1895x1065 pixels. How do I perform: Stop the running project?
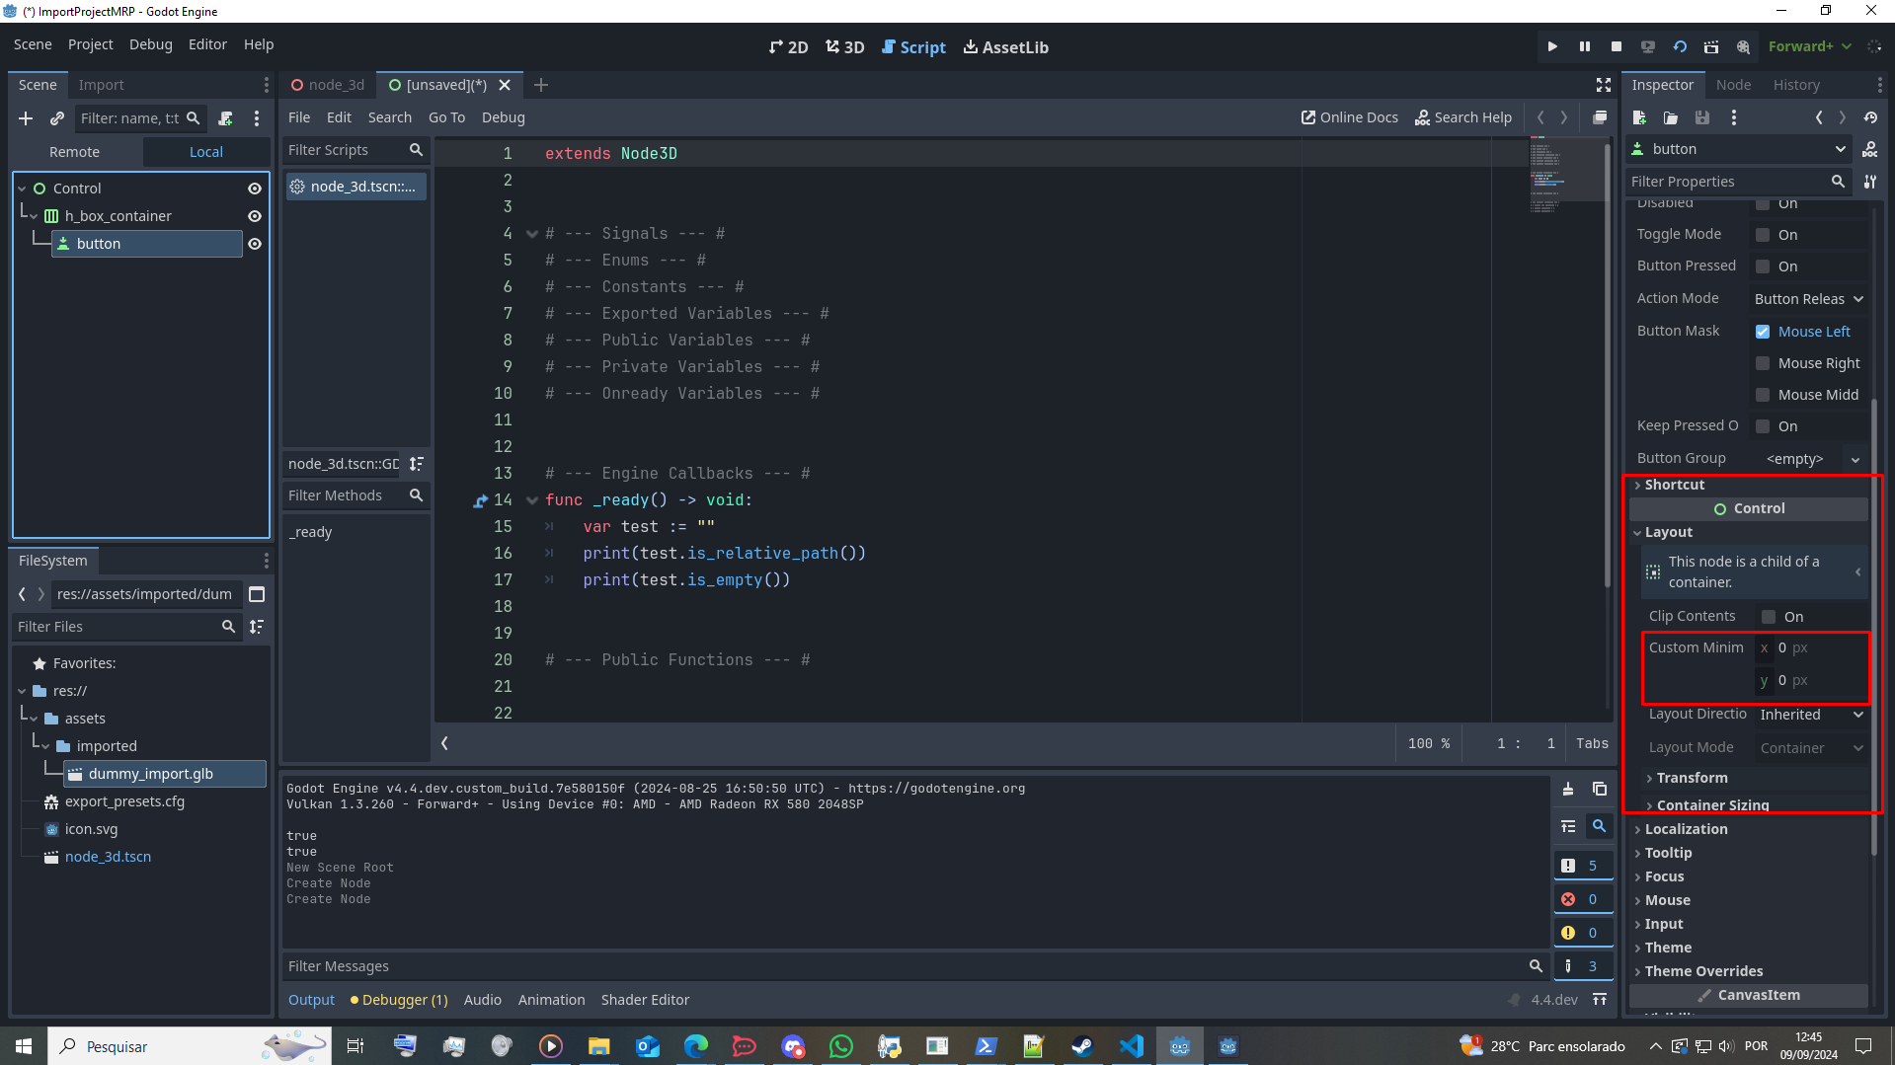click(1616, 46)
